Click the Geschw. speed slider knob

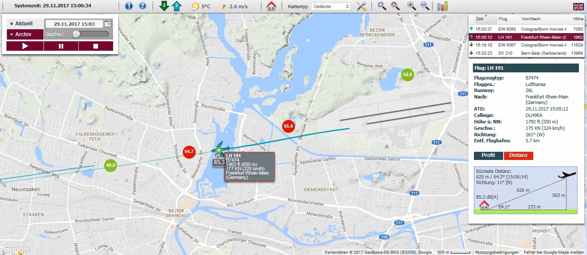pos(76,34)
